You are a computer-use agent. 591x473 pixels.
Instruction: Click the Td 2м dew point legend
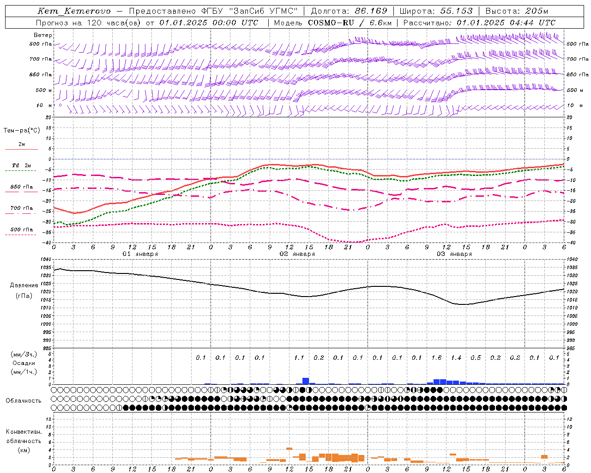21,168
